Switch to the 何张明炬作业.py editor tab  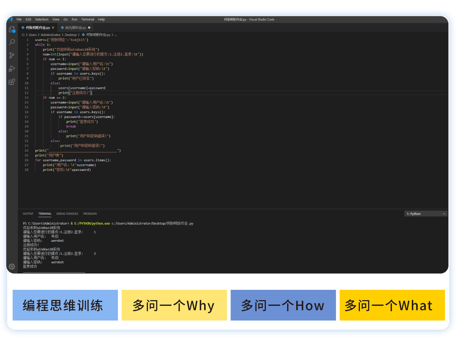(x=38, y=27)
